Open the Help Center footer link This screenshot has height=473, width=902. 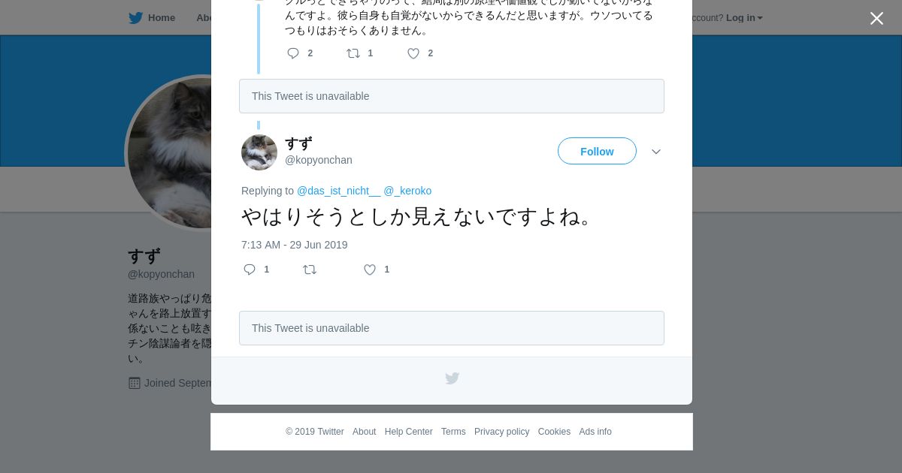(x=408, y=432)
